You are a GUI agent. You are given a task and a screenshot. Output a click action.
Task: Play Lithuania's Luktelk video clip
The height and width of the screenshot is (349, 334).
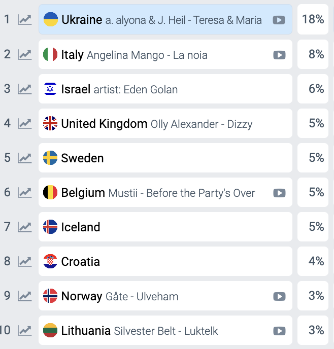280,331
